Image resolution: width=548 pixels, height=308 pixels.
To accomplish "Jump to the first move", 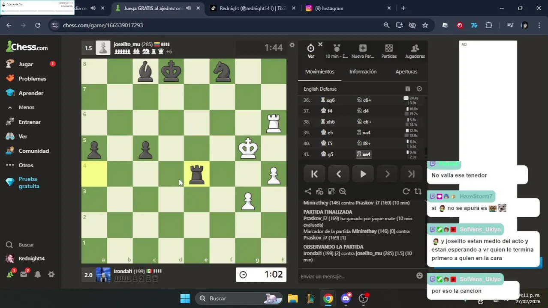I will 314,174.
